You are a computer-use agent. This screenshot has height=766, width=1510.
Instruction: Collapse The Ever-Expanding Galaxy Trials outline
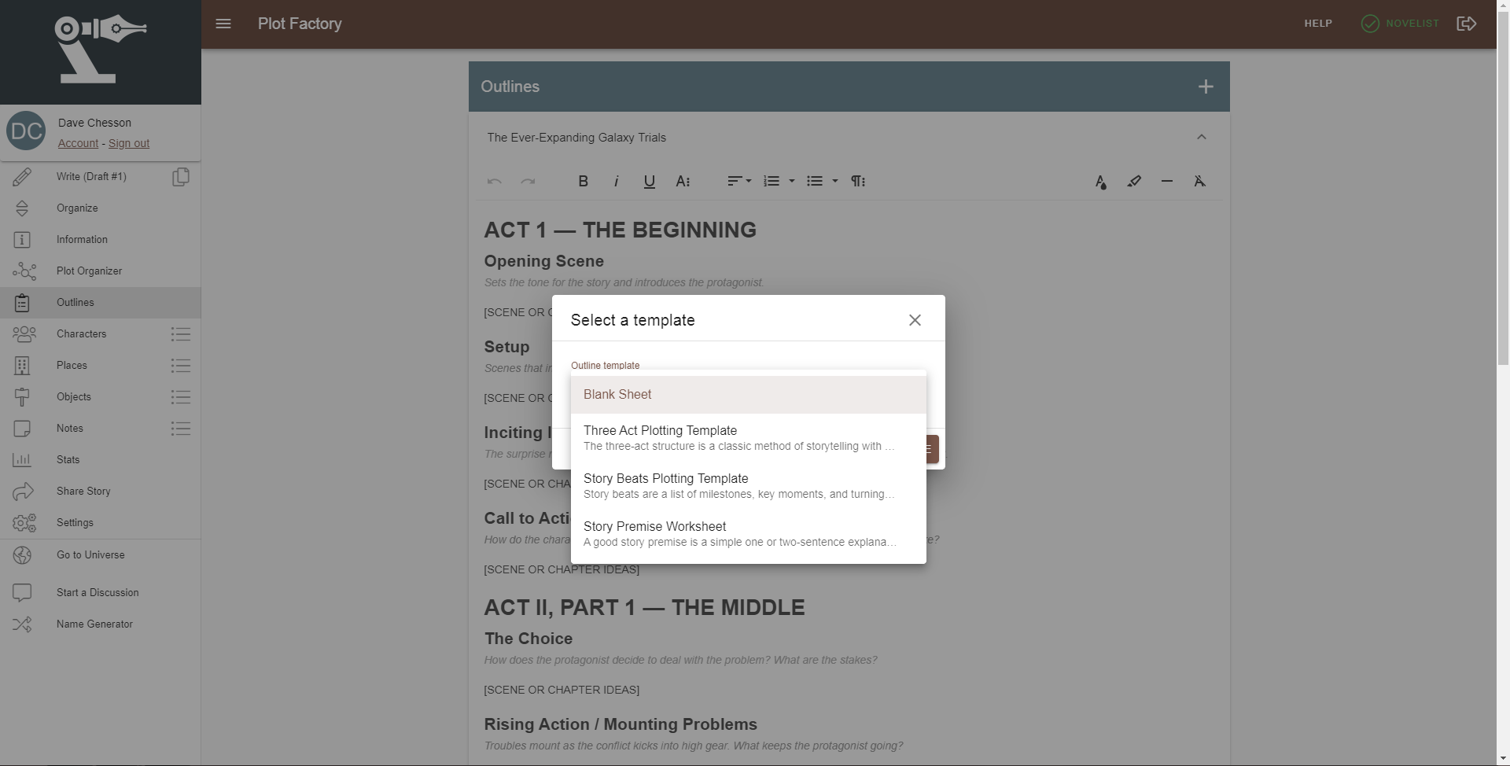1201,137
